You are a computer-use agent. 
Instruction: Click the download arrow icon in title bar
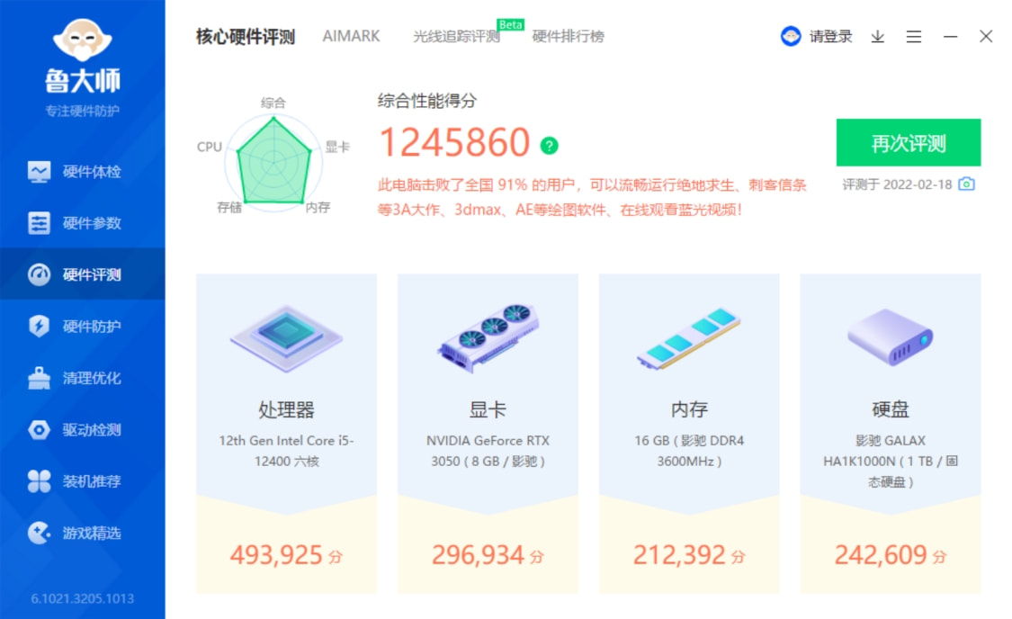pyautogui.click(x=877, y=37)
